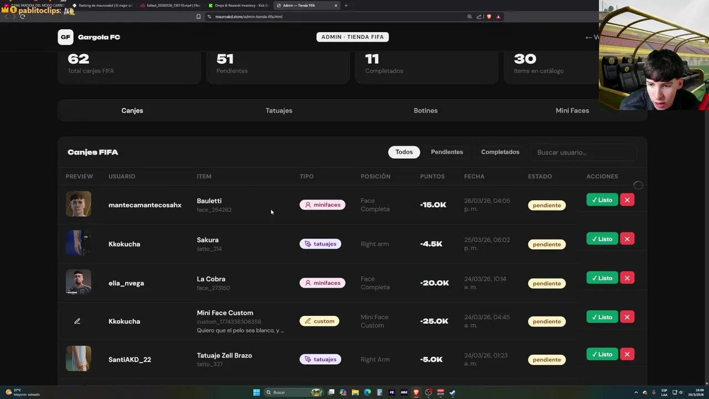Open Steam from the taskbar
The height and width of the screenshot is (399, 709).
point(453,392)
